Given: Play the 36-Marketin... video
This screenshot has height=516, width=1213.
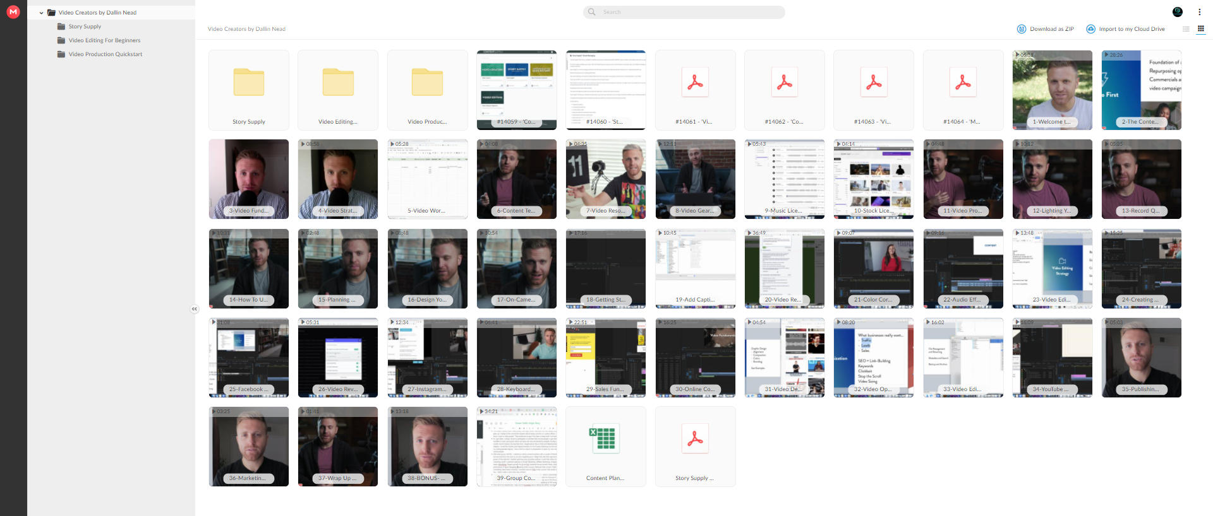Looking at the screenshot, I should tap(249, 447).
